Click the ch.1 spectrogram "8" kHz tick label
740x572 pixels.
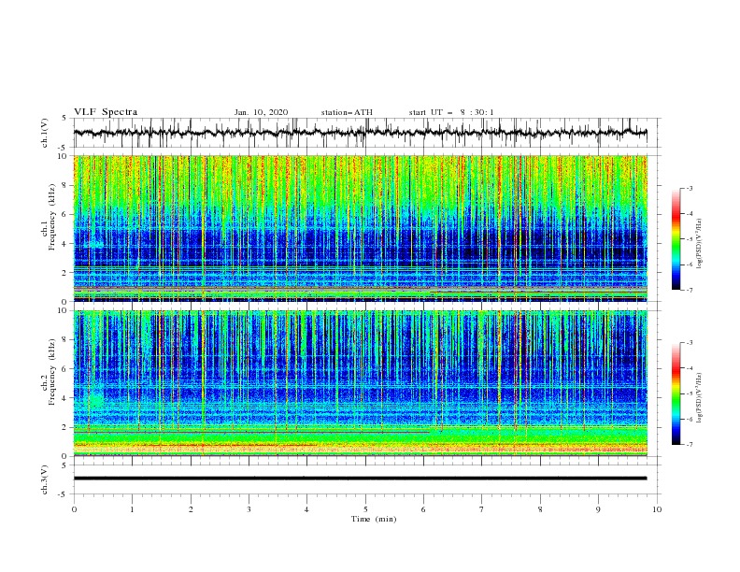[65, 185]
